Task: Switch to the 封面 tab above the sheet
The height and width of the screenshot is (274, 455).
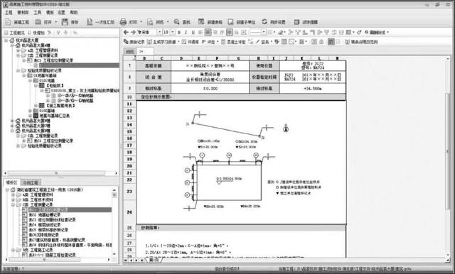Action: click(129, 52)
